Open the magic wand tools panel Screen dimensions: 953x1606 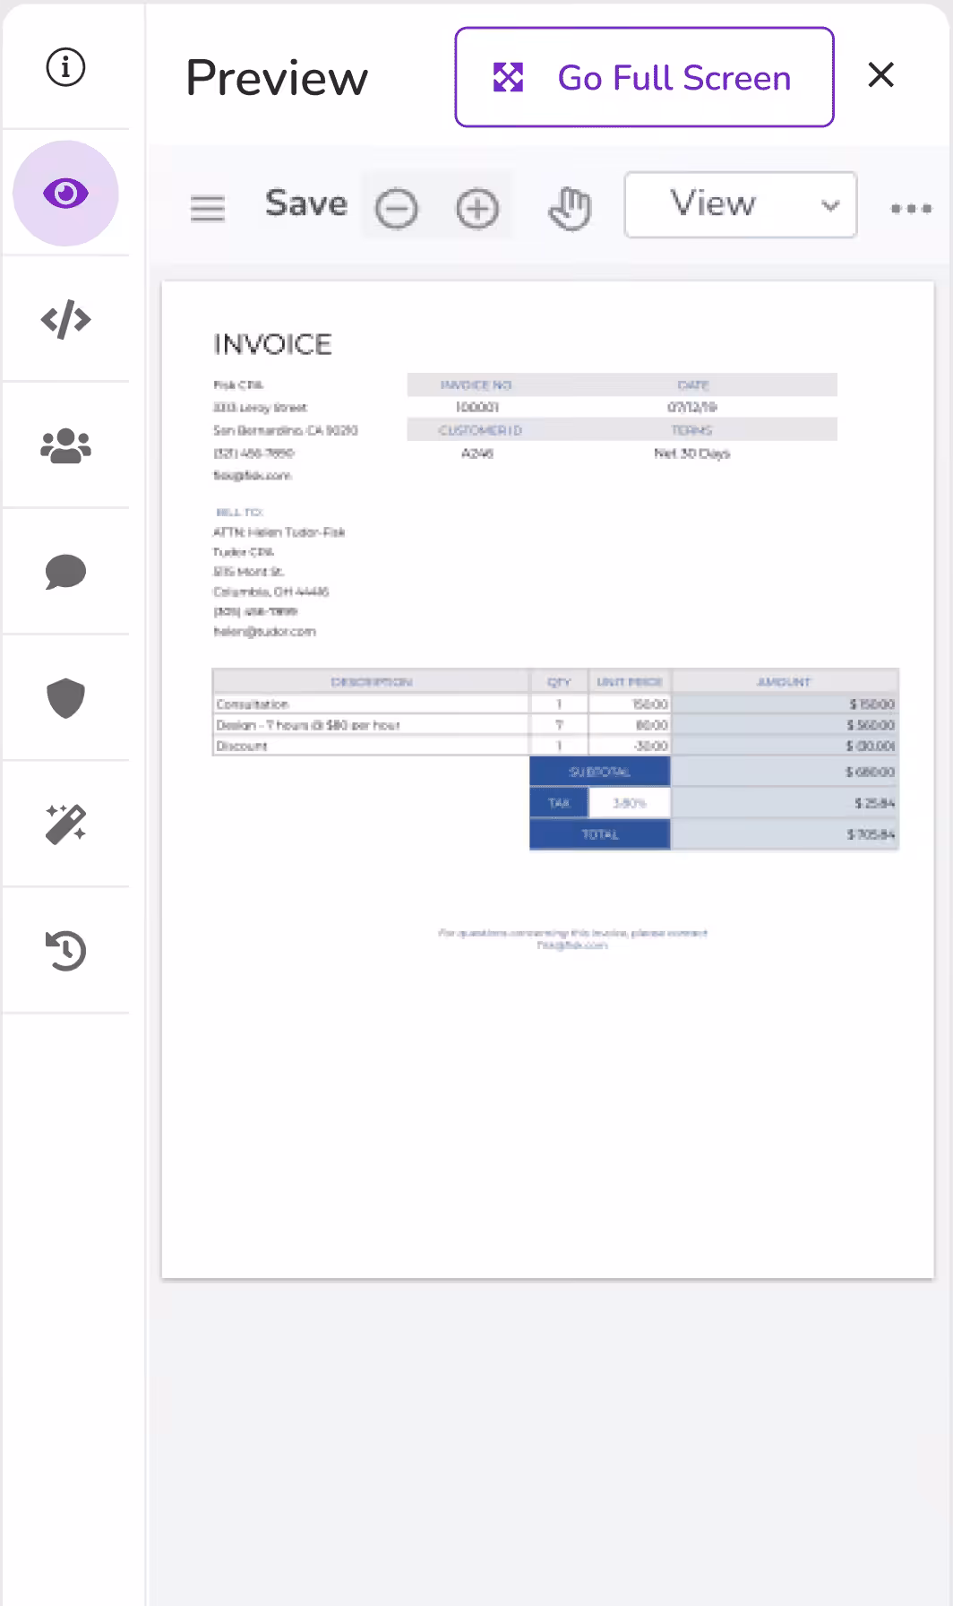65,825
